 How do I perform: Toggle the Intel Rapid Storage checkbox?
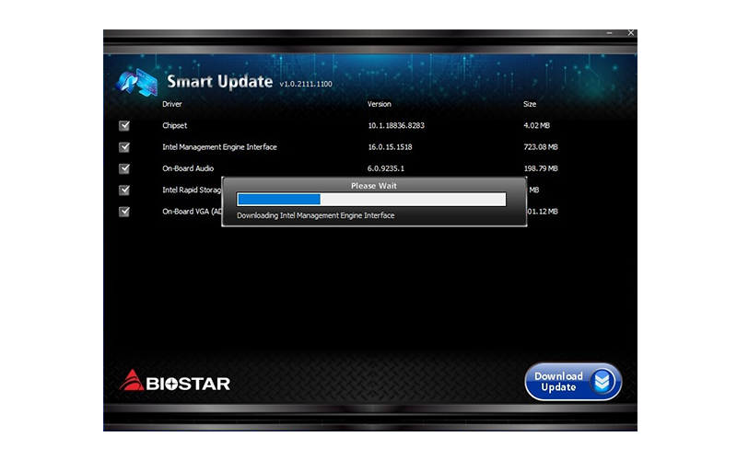[124, 190]
